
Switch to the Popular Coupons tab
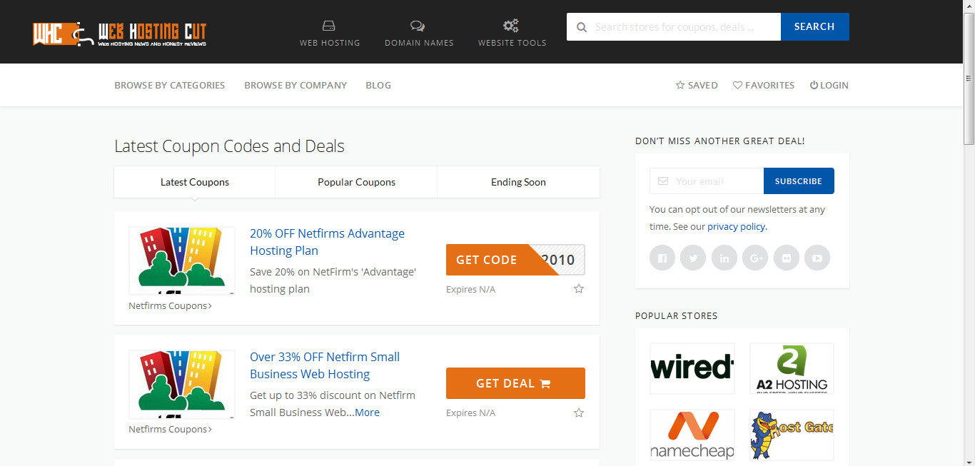[x=356, y=182]
